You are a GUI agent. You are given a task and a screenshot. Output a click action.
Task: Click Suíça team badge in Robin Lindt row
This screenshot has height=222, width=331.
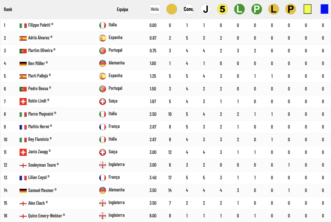click(x=103, y=102)
